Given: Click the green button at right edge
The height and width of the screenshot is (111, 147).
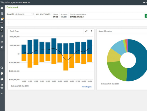Looking at the screenshot, I should pos(146,16).
